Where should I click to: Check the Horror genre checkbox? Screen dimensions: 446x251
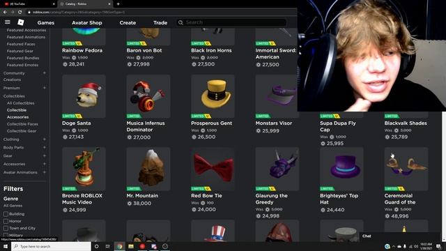point(6,221)
